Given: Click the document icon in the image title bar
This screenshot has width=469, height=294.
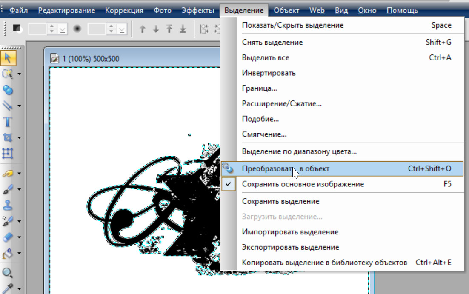Looking at the screenshot, I should [x=55, y=58].
